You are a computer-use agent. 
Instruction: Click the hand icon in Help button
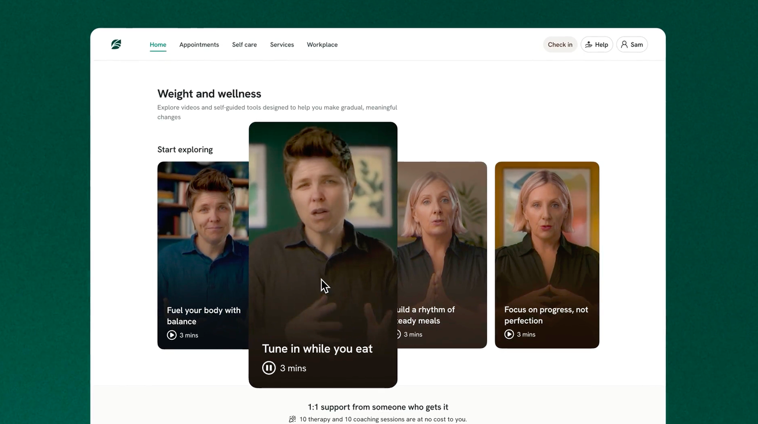(589, 45)
